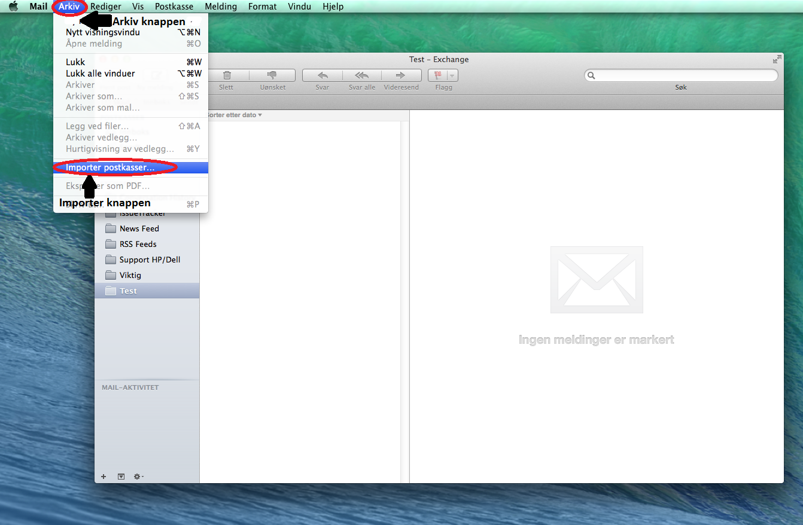This screenshot has height=525, width=803.
Task: Open the Support HP/Dell folder
Action: 150,260
